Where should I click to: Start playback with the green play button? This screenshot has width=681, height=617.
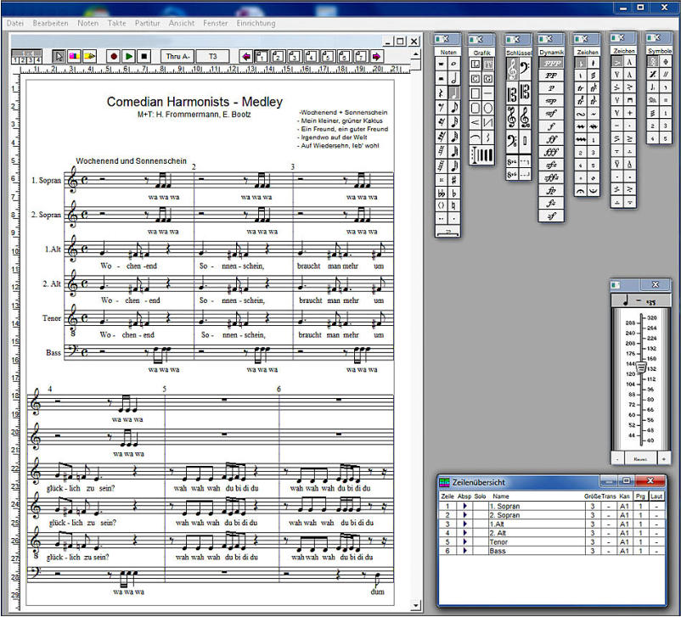pyautogui.click(x=129, y=56)
